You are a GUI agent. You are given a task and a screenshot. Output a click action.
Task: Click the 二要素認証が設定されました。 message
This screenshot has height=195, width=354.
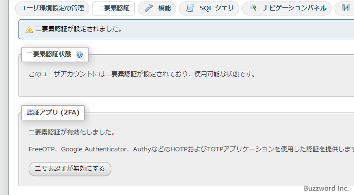click(x=79, y=29)
